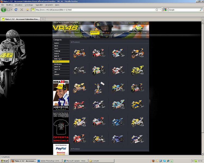
Task: Click the Login link
Action: pos(137,23)
